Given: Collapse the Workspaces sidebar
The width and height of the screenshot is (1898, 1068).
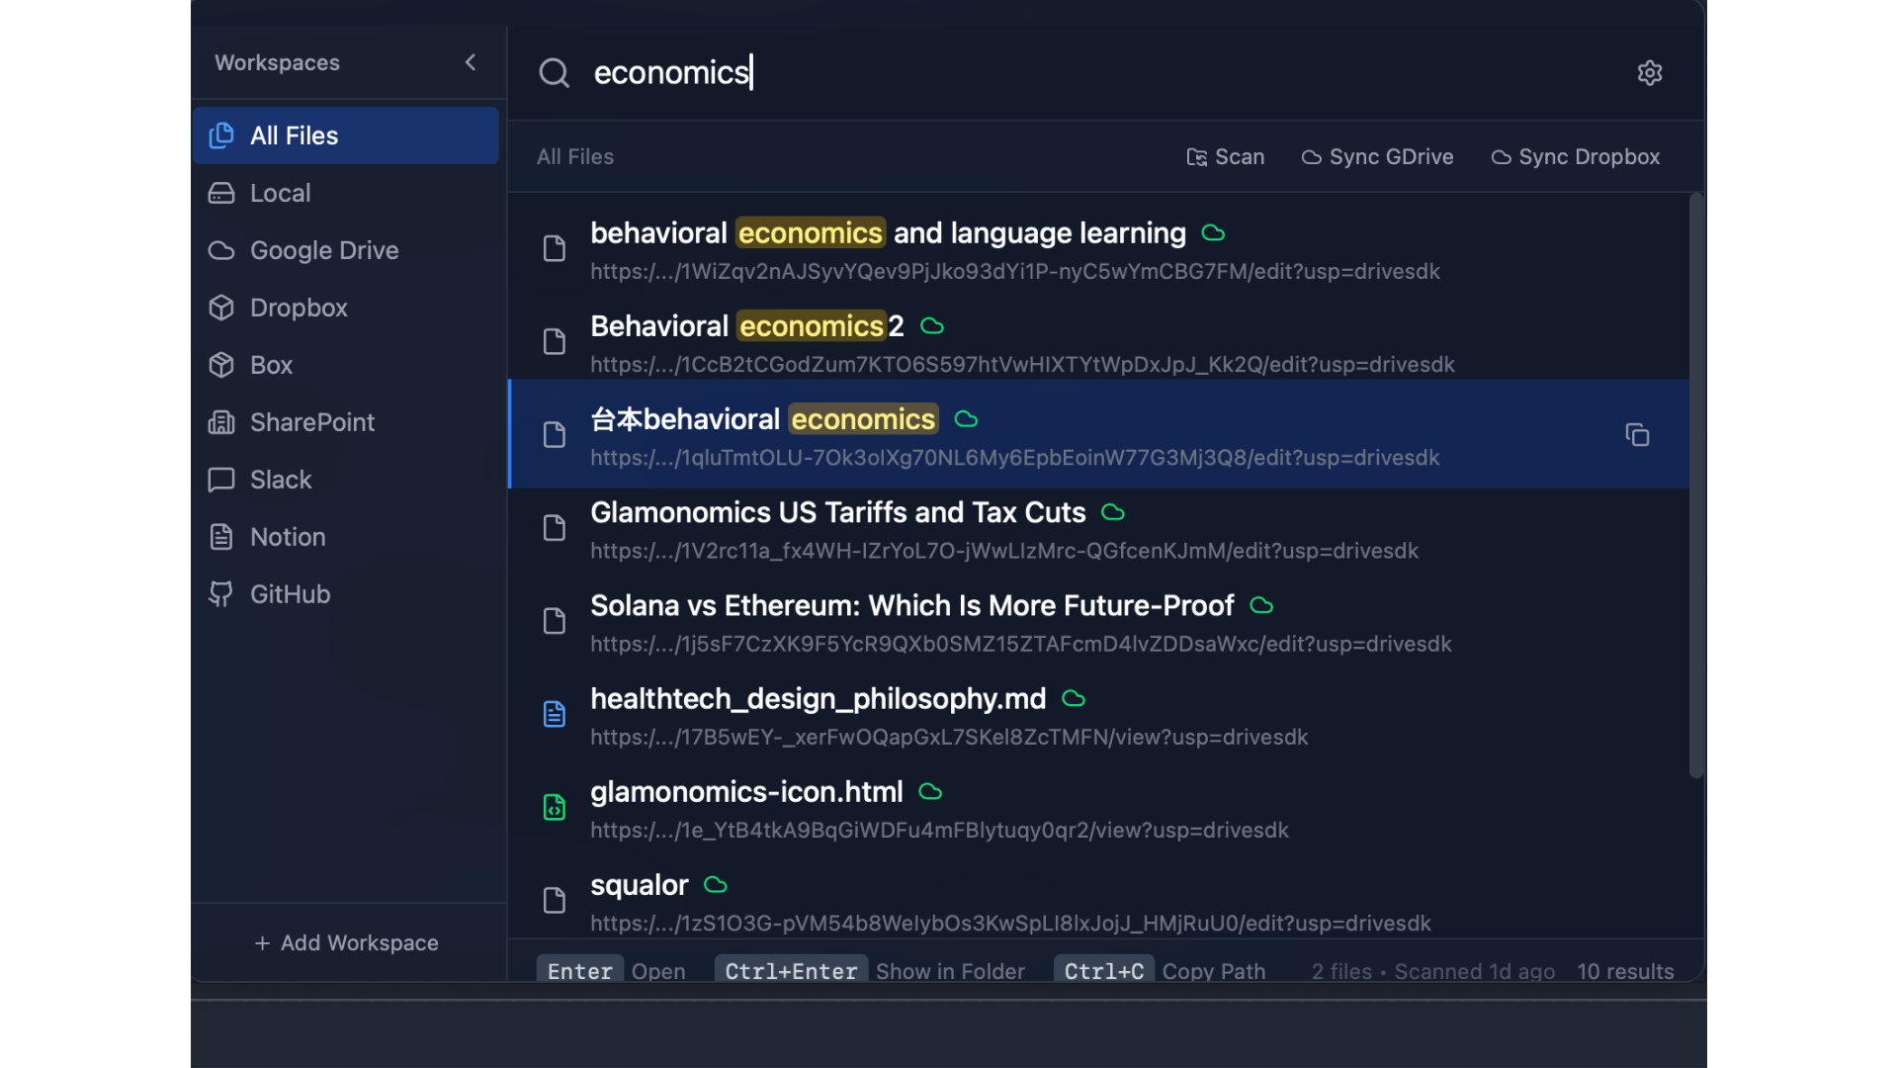Looking at the screenshot, I should click(471, 61).
